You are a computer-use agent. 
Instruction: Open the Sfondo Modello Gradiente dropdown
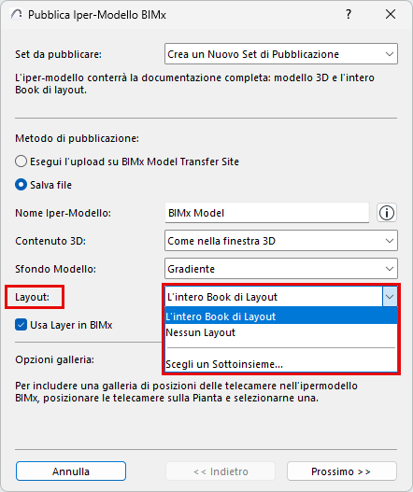[x=281, y=269]
